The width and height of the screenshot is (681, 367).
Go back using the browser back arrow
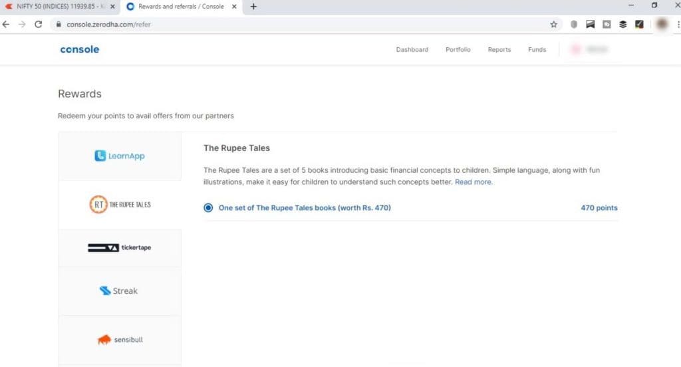click(5, 25)
